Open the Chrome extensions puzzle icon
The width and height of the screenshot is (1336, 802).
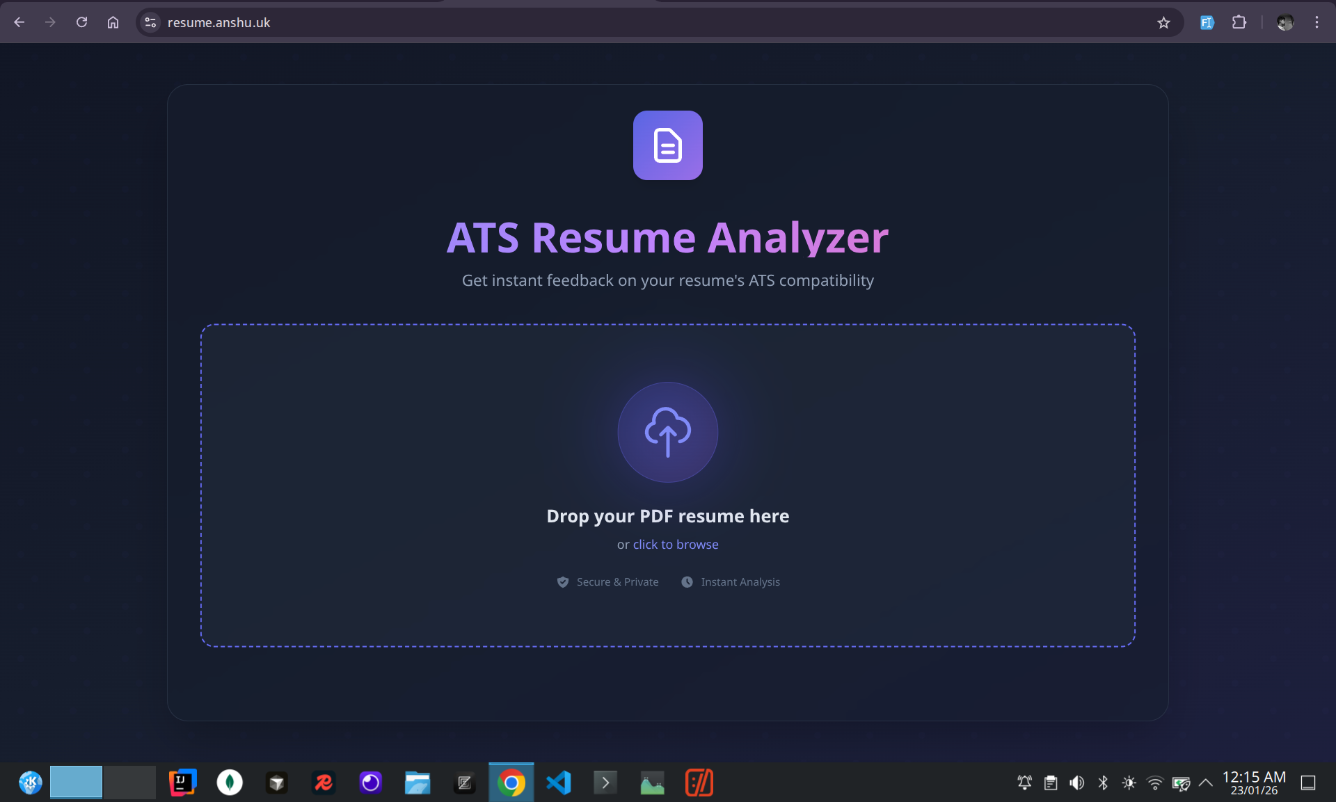1240,22
